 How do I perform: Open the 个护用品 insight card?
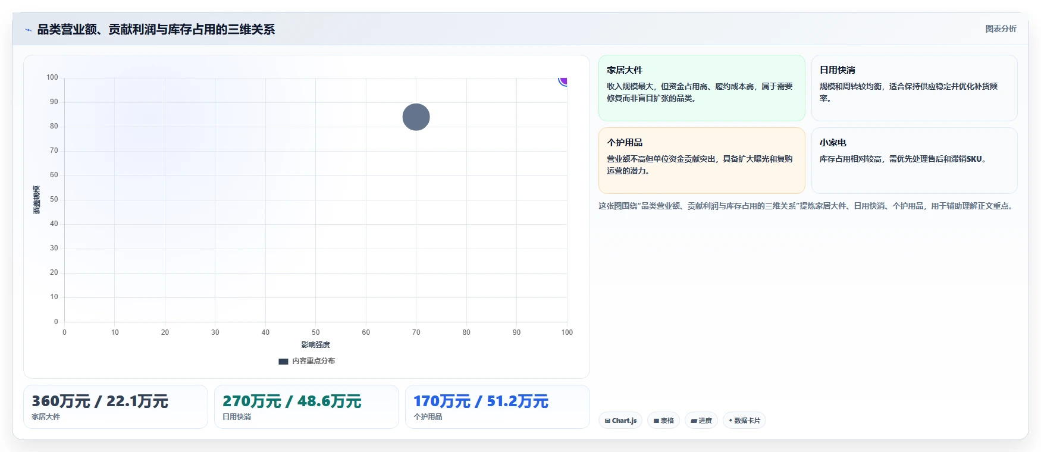(x=701, y=161)
